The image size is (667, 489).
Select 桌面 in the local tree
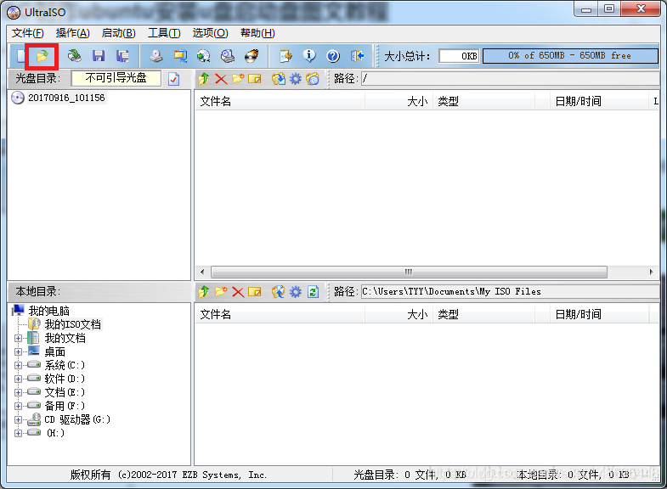coord(55,351)
